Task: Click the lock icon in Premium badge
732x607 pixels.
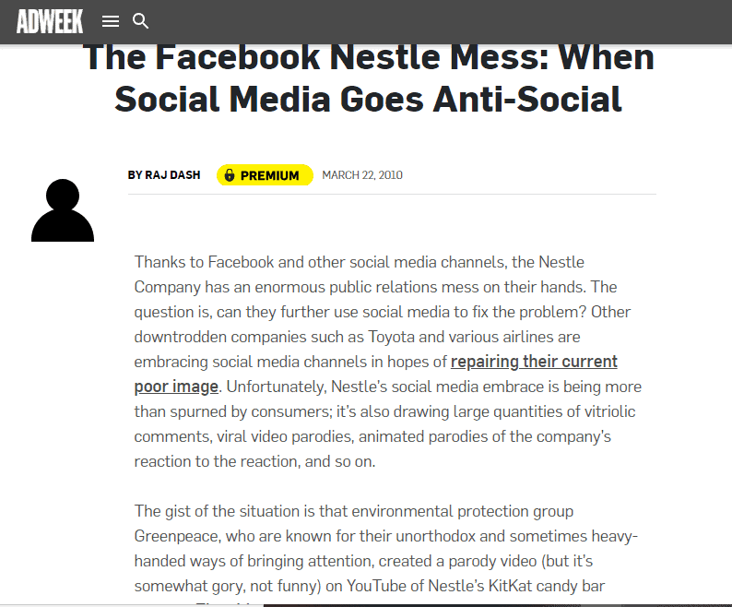Action: point(230,175)
